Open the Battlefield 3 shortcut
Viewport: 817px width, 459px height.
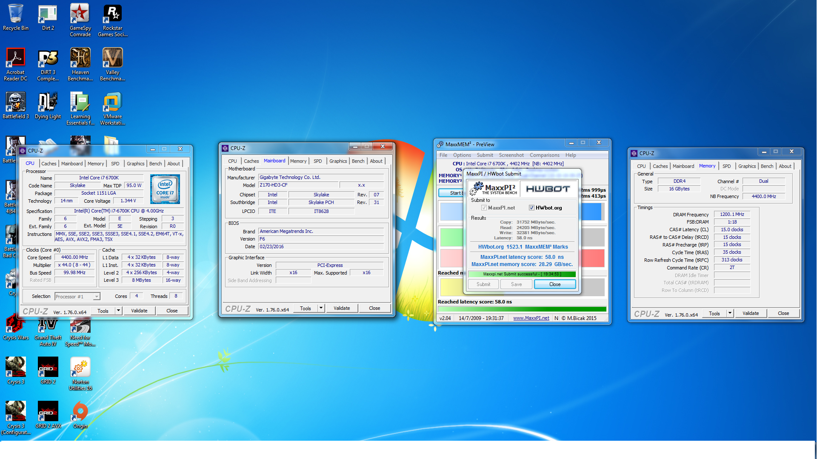(16, 105)
